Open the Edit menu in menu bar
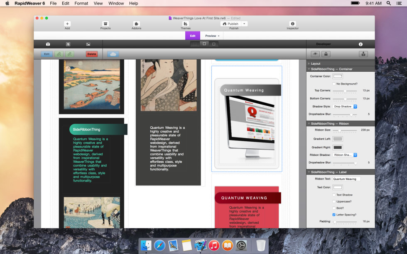Screen dimensions: 407x254 [x=66, y=3]
